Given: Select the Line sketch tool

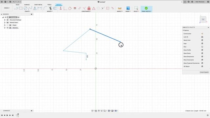Looking at the screenshot, I should 16,8.
